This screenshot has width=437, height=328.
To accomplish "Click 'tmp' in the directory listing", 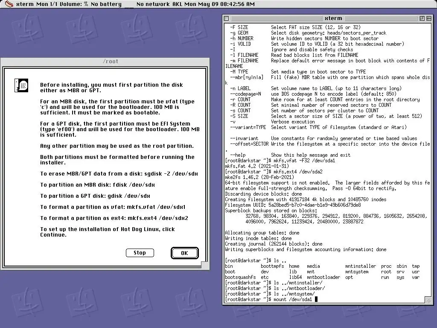I will coord(416,266).
